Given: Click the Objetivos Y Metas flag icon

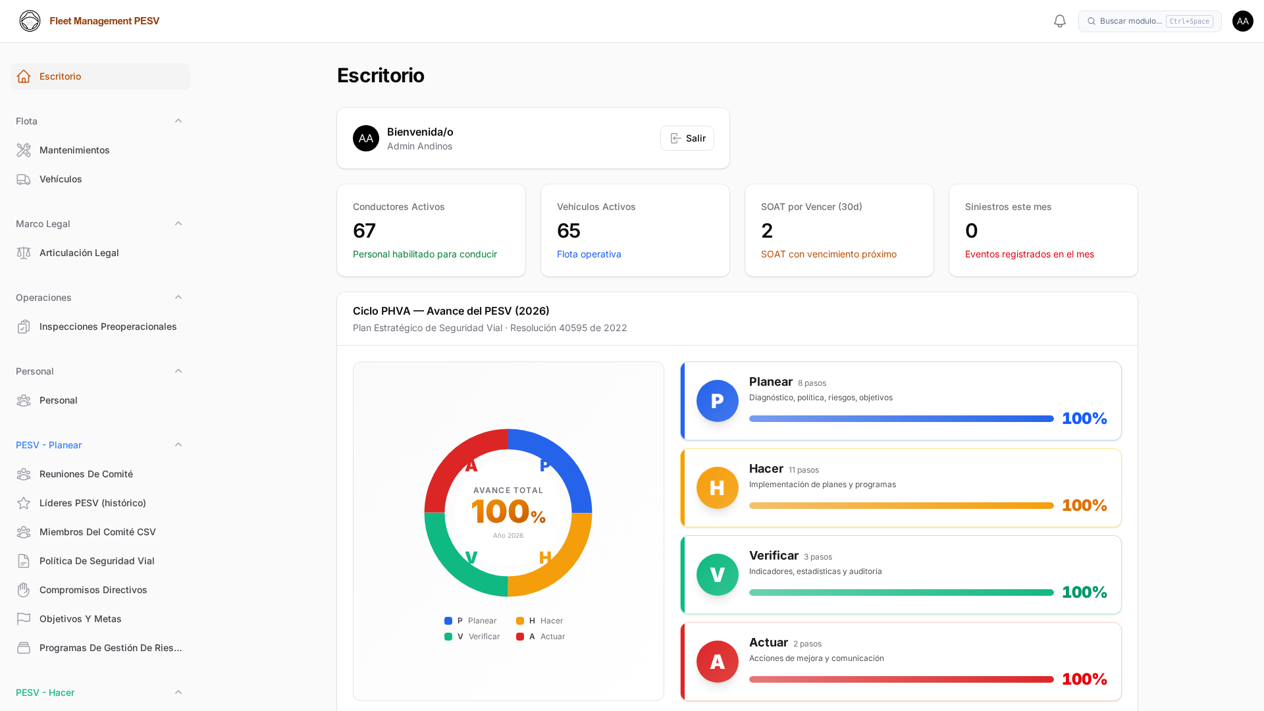Looking at the screenshot, I should [24, 619].
